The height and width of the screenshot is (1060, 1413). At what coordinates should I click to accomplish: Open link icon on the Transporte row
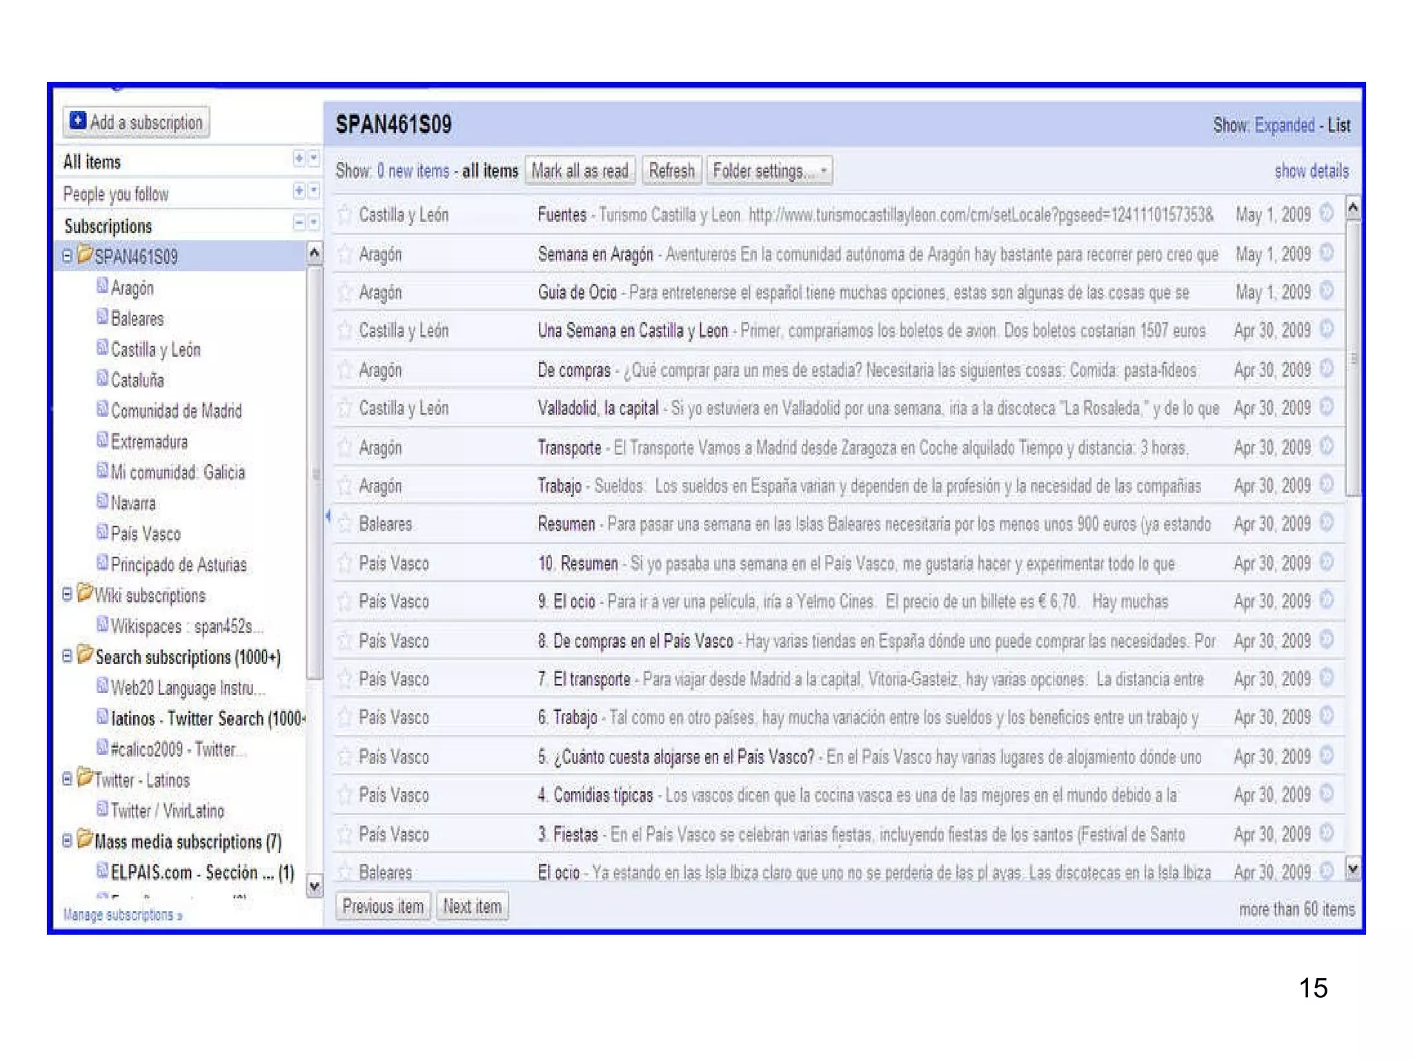pyautogui.click(x=1326, y=446)
